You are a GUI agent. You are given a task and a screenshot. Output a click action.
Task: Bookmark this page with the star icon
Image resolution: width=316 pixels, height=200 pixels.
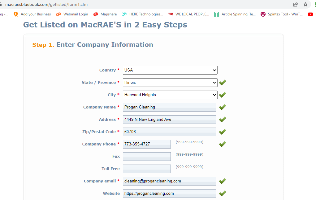click(305, 4)
